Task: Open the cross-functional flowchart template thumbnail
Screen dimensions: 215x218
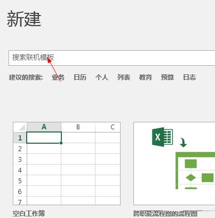Action: 174,163
